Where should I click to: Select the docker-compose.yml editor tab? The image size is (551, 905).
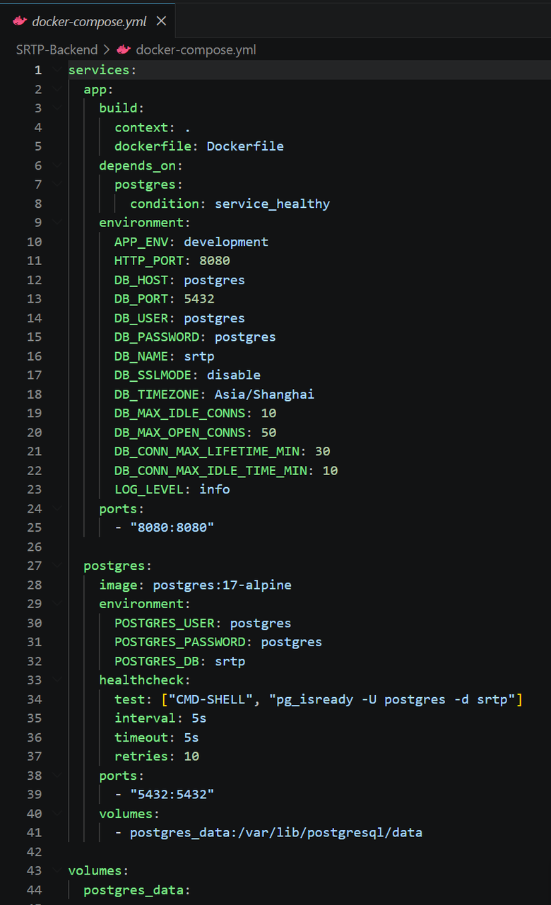tap(88, 20)
